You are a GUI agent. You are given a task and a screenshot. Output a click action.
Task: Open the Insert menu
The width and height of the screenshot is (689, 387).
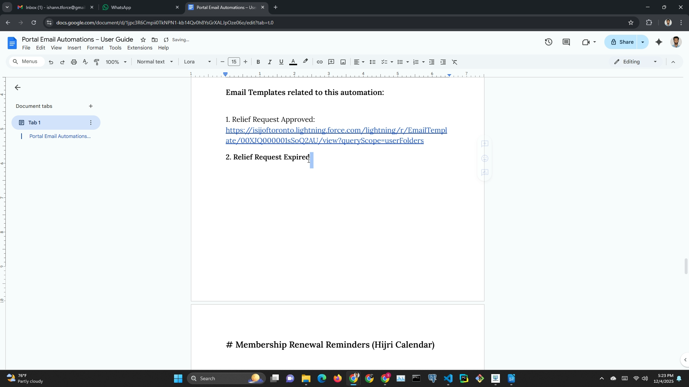[74, 48]
